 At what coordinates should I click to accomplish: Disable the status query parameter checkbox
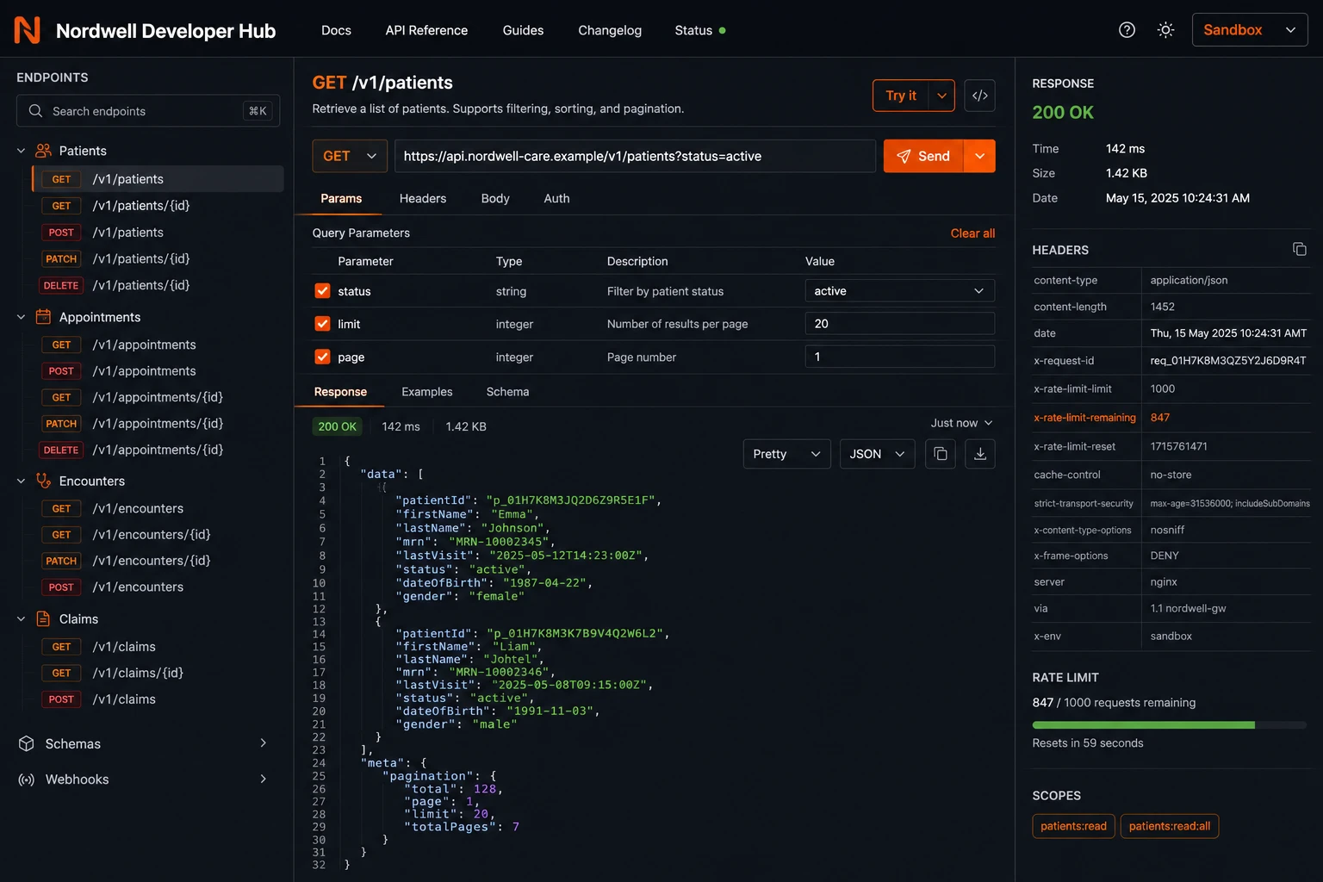[322, 291]
